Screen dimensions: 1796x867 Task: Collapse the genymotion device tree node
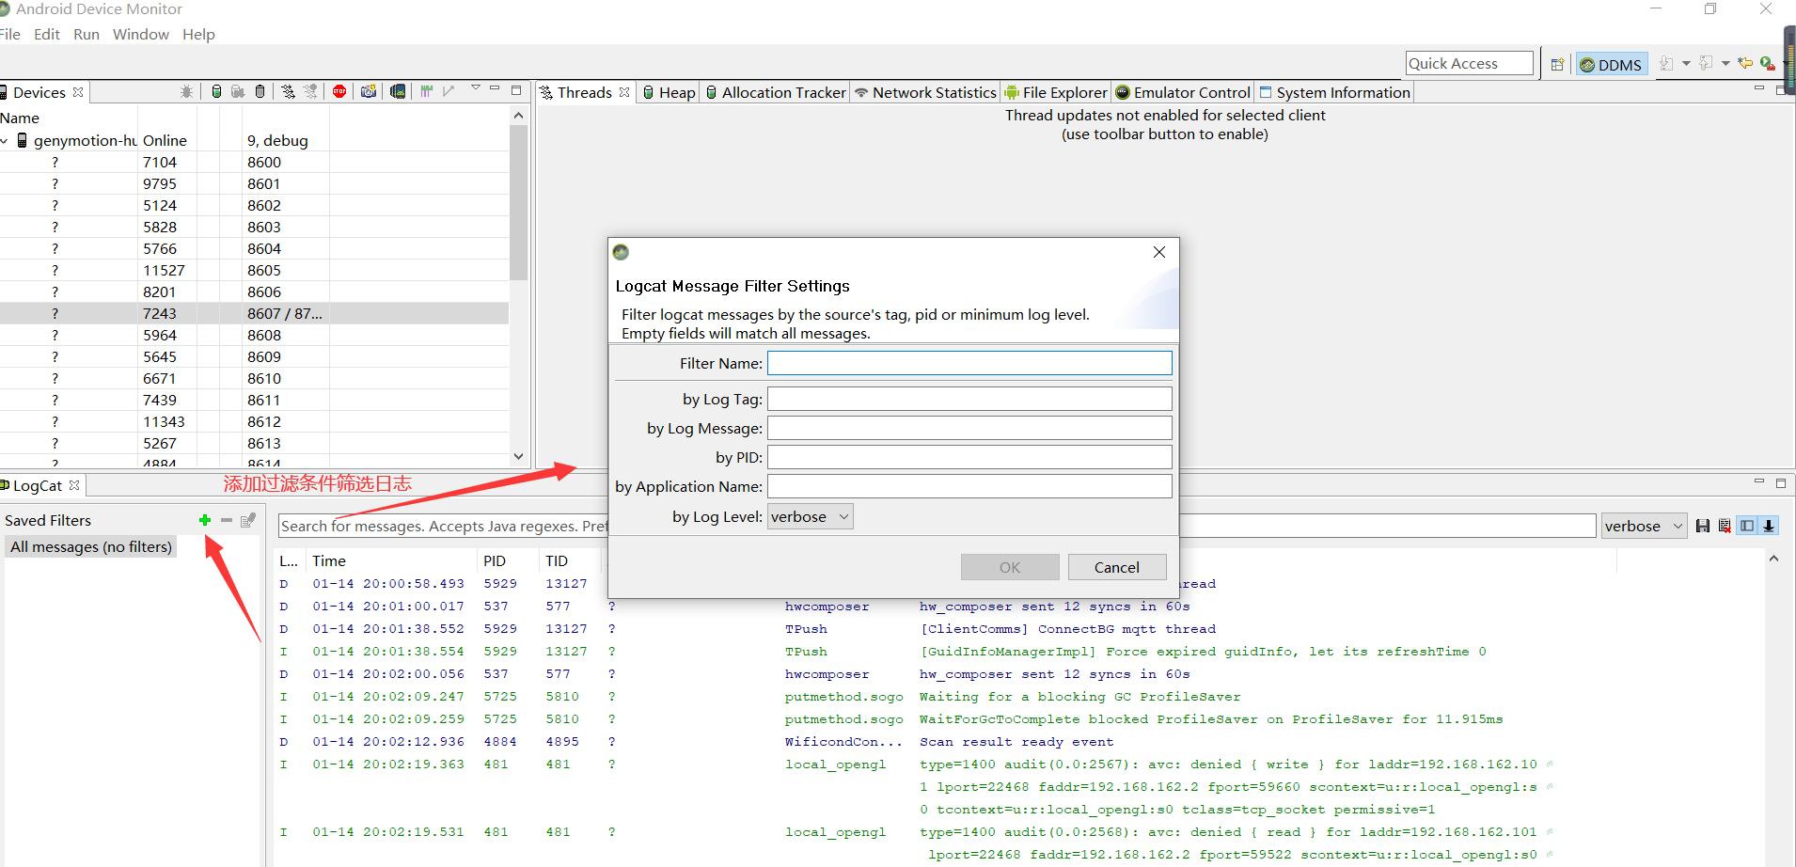pos(5,141)
